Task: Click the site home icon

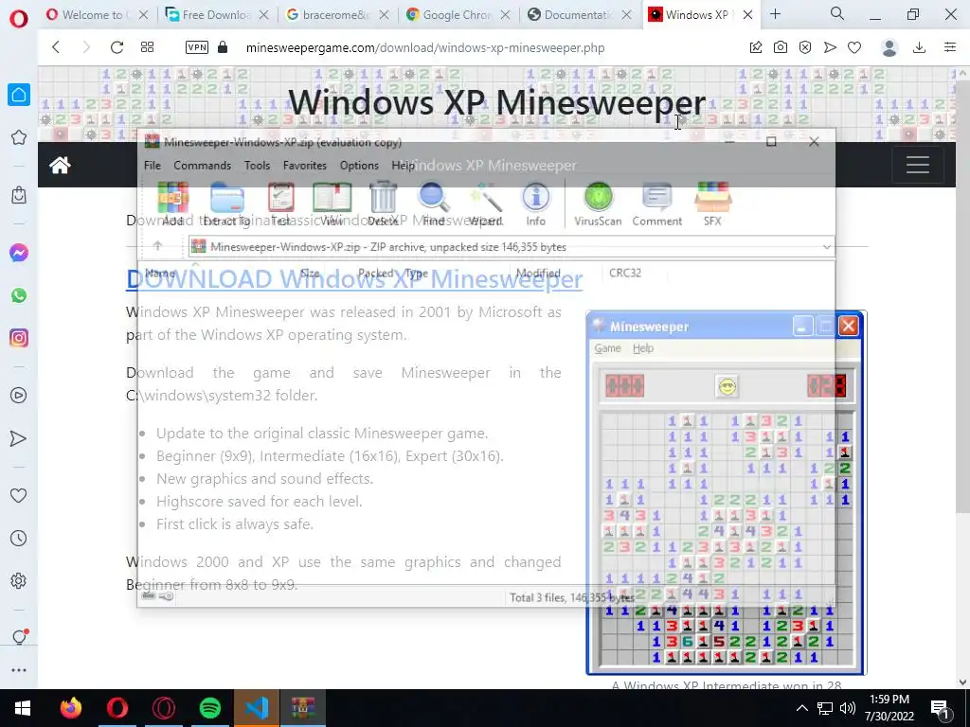Action: 60,165
